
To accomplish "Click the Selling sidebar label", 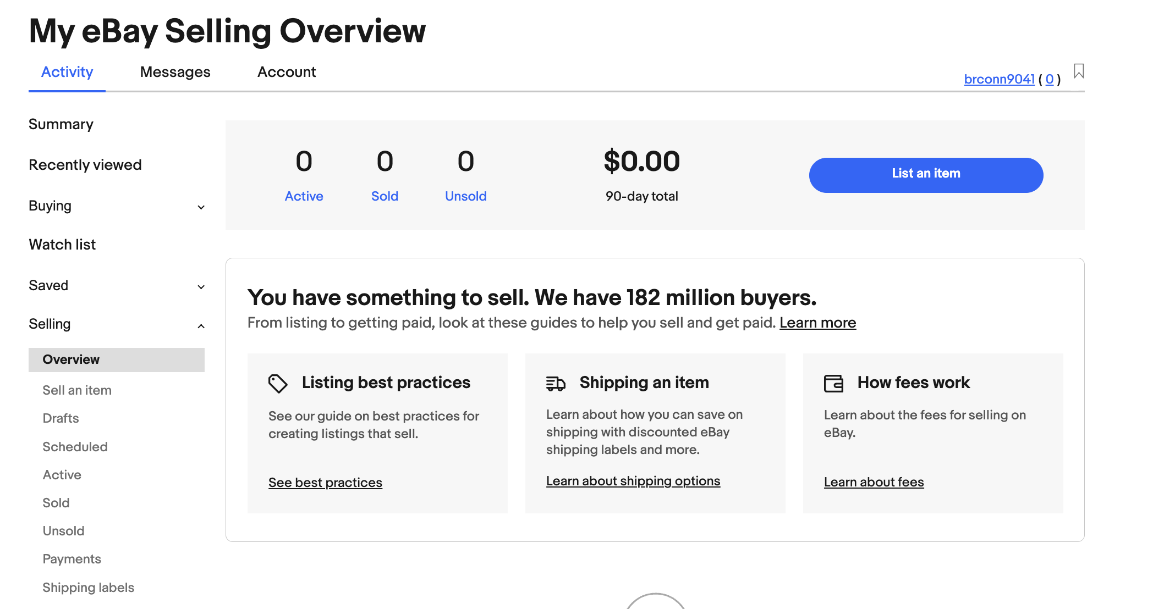I will (x=50, y=324).
